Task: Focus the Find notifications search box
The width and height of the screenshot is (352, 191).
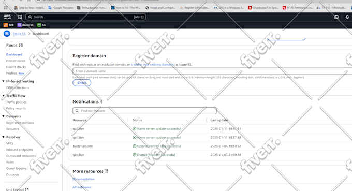Action: point(144,111)
